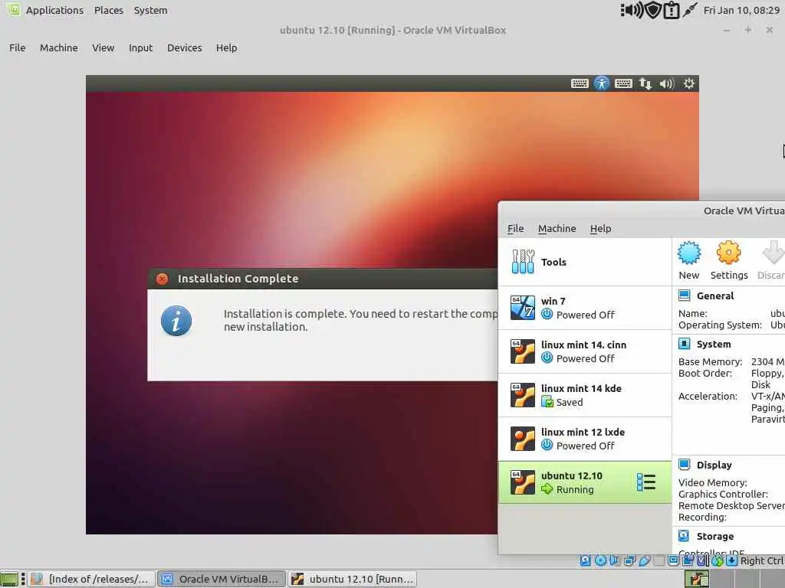Open File menu in VirtualBox Manager
The width and height of the screenshot is (785, 588).
pyautogui.click(x=516, y=228)
